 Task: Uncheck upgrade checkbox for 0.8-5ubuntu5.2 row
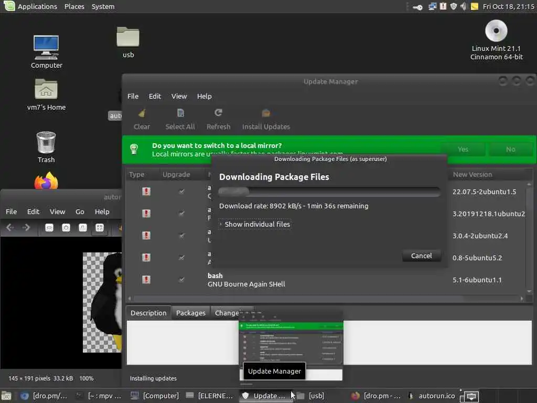(x=182, y=257)
